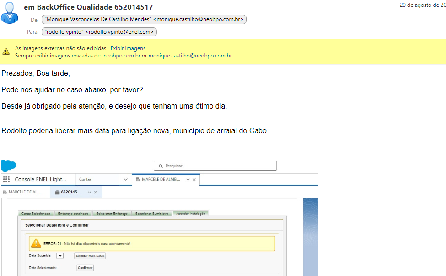Click inside the Pesquisar search field
The width and height of the screenshot is (446, 276).
tap(215, 166)
